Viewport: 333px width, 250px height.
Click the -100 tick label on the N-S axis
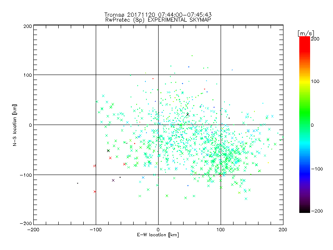click(x=26, y=175)
